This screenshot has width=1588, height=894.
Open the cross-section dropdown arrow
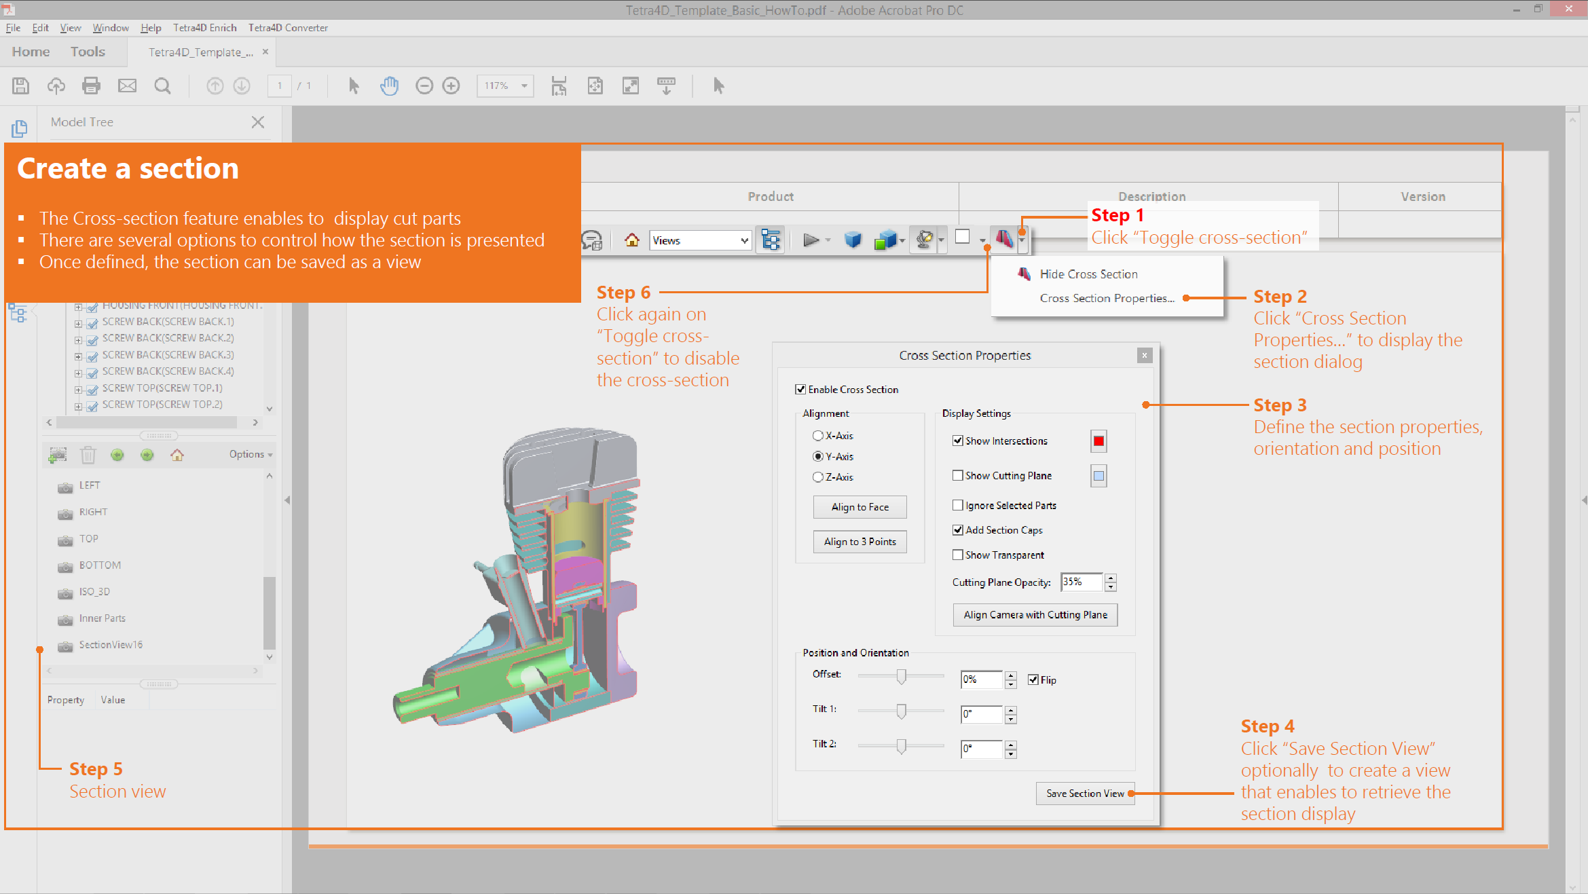click(x=1022, y=240)
